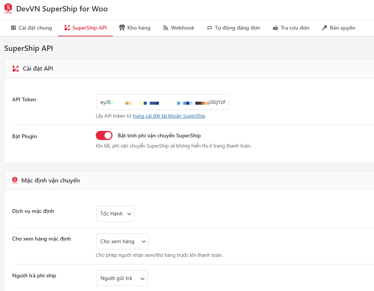Expand the Cho xem hàng mặc định dropdown

click(x=122, y=241)
